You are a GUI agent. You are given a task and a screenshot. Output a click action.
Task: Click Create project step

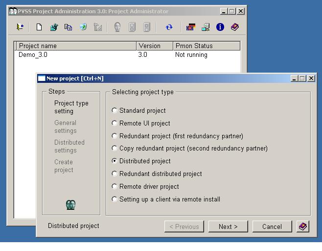tap(64, 166)
